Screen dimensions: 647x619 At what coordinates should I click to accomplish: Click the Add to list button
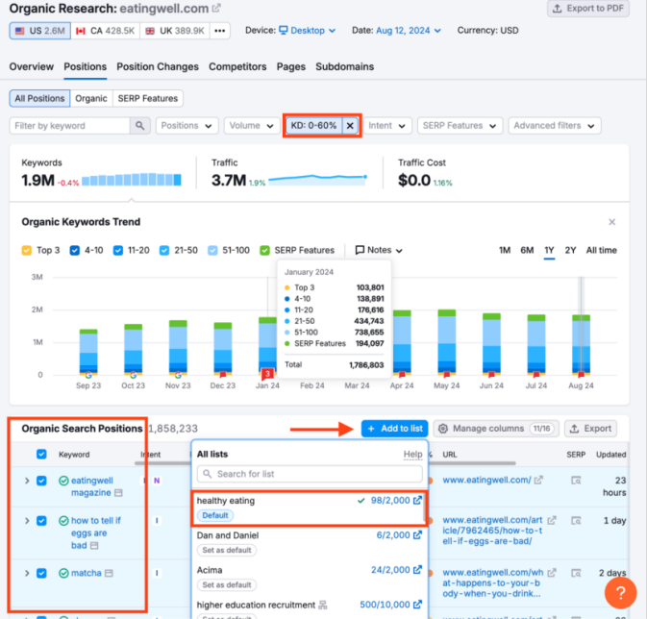tap(394, 429)
